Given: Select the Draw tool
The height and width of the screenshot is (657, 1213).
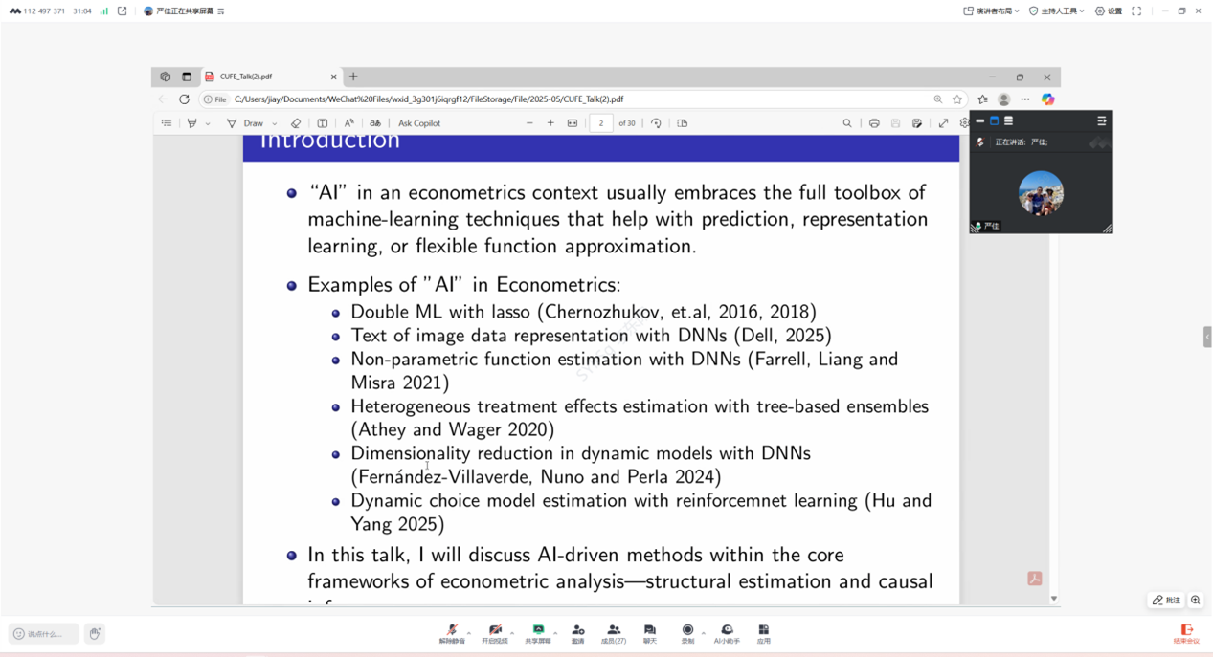Looking at the screenshot, I should pos(245,123).
